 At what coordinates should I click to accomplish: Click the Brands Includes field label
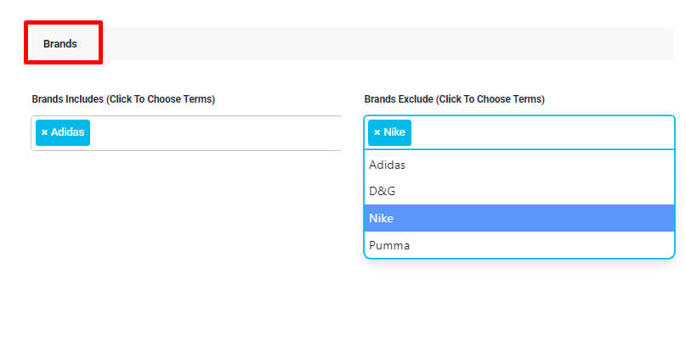tap(123, 99)
